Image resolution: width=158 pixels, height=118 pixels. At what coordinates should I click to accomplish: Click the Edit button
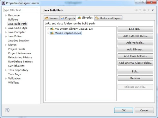pyautogui.click(x=135, y=71)
